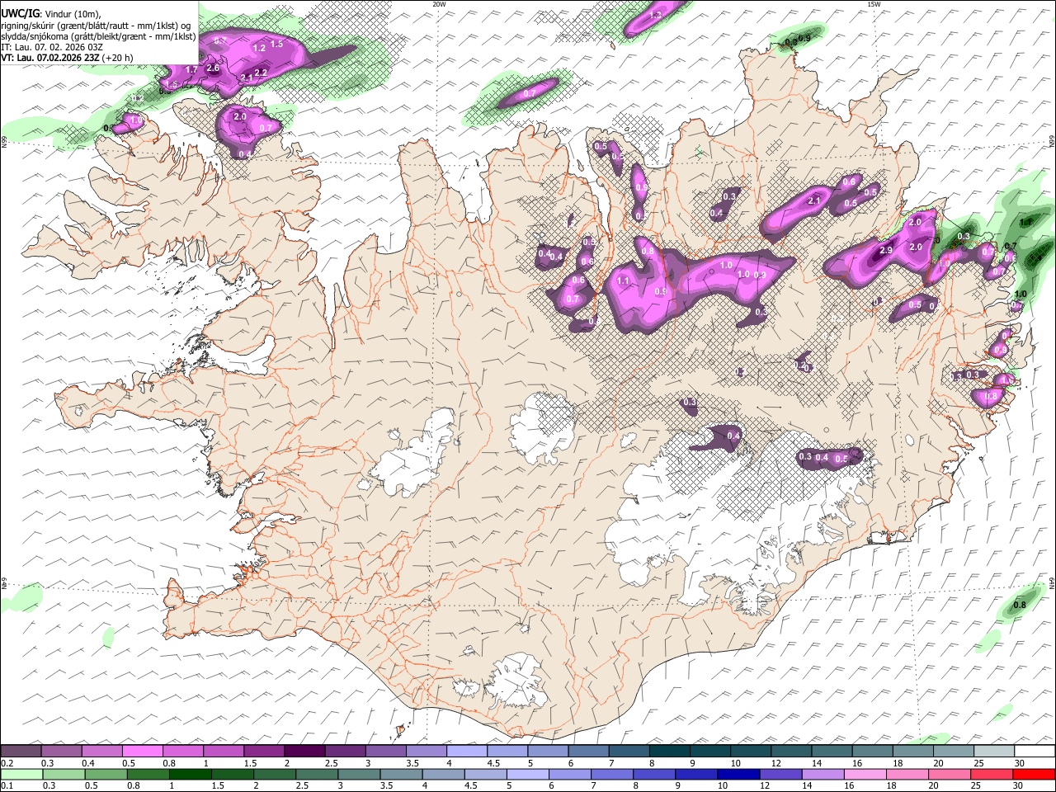Click the 30 label in the lower legend row

(x=1019, y=786)
